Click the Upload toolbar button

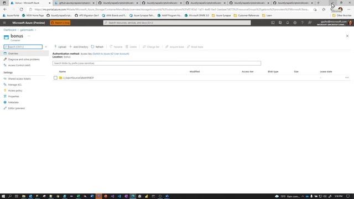click(x=60, y=46)
